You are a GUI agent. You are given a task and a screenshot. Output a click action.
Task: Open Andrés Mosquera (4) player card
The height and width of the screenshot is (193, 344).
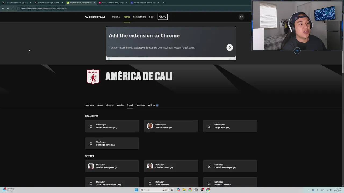click(x=112, y=166)
